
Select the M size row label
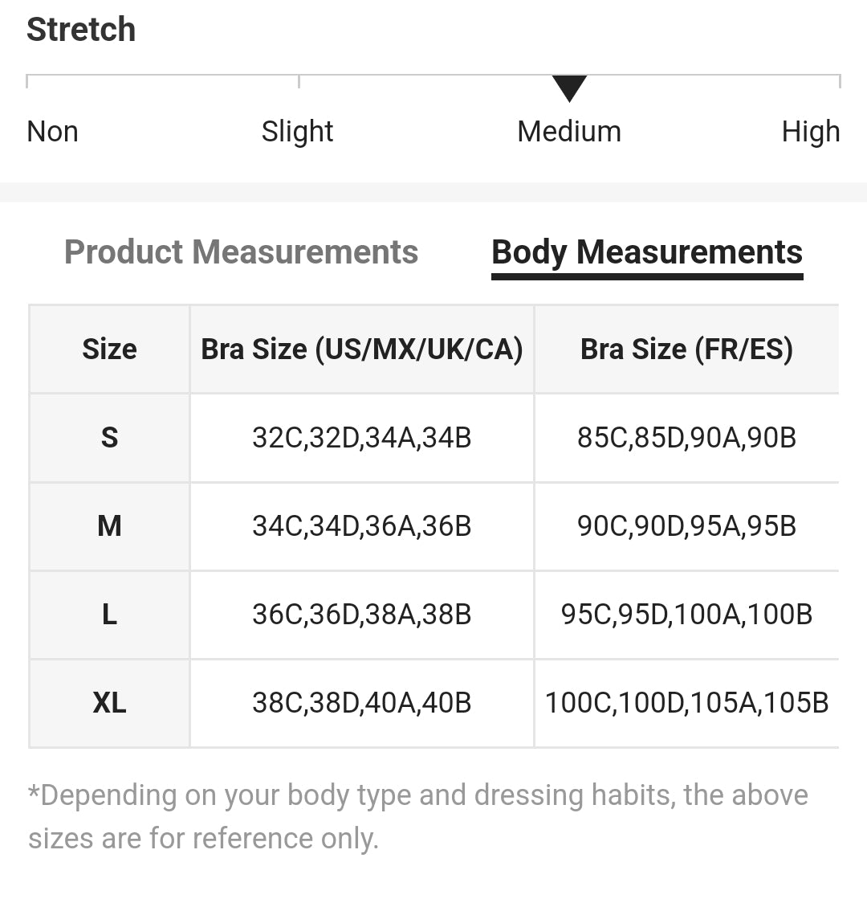click(109, 526)
